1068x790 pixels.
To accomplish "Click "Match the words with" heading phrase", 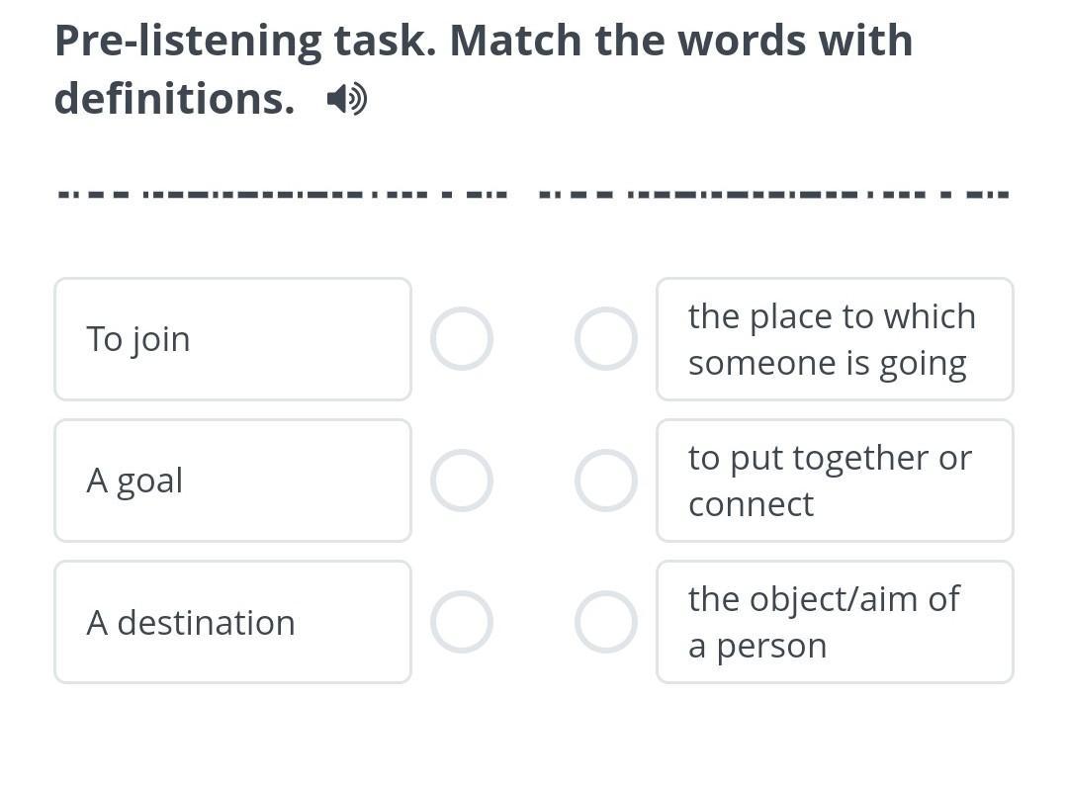I will [680, 41].
